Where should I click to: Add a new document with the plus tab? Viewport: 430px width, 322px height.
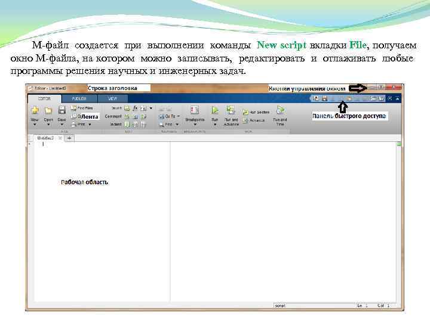[69, 138]
